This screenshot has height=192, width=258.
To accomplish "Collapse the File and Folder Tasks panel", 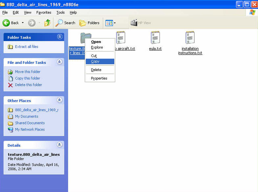I will click(59, 62).
